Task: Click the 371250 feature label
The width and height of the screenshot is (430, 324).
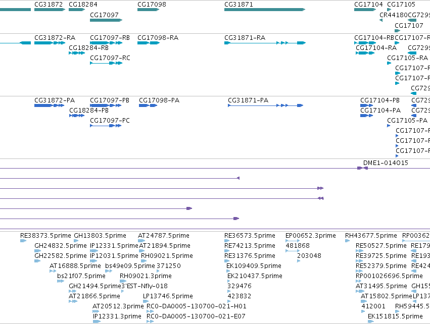Action: point(168,265)
